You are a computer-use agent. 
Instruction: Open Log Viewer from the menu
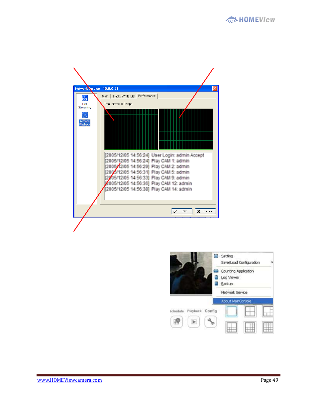pyautogui.click(x=230, y=278)
